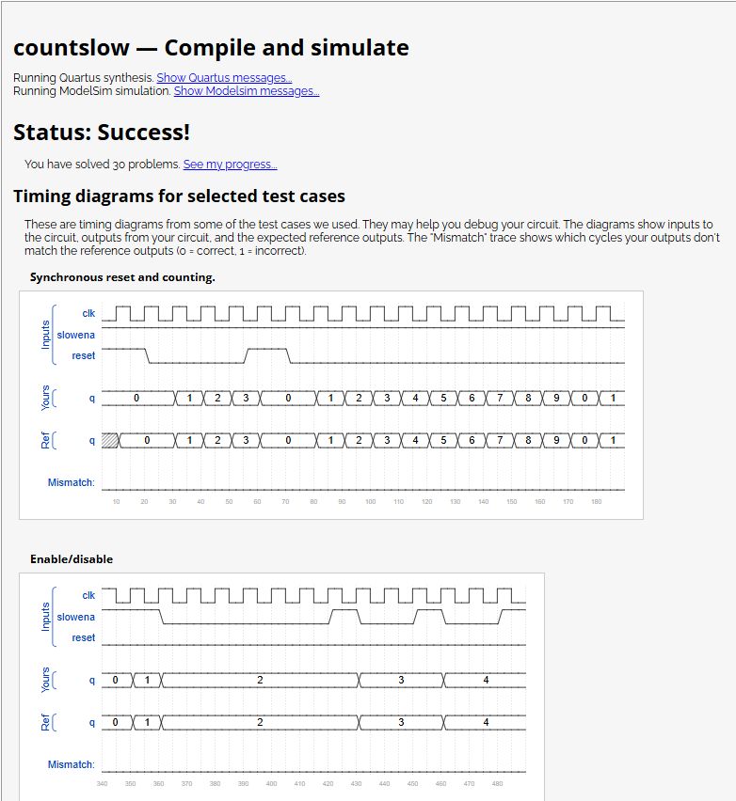Screen dimensions: 736x801
Task: Follow the See my progress link
Action: pos(230,164)
